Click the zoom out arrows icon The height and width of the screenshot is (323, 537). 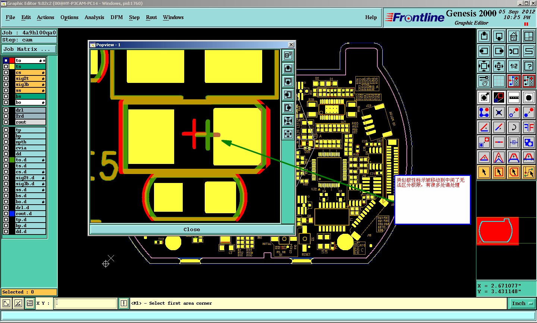point(499,66)
